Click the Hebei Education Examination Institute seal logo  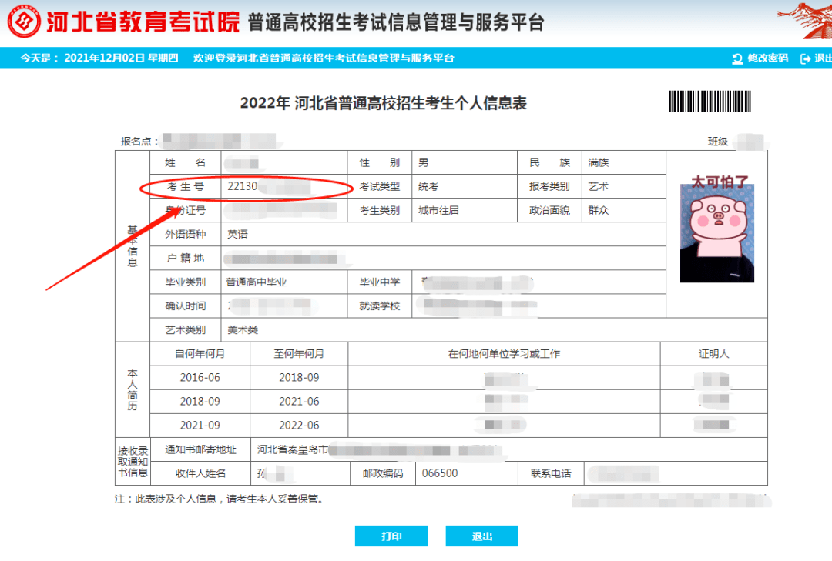24,22
